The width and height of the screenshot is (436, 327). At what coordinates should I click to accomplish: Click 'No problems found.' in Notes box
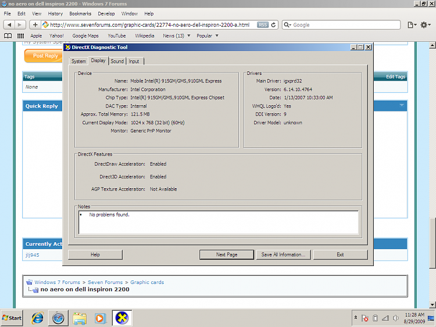(109, 215)
